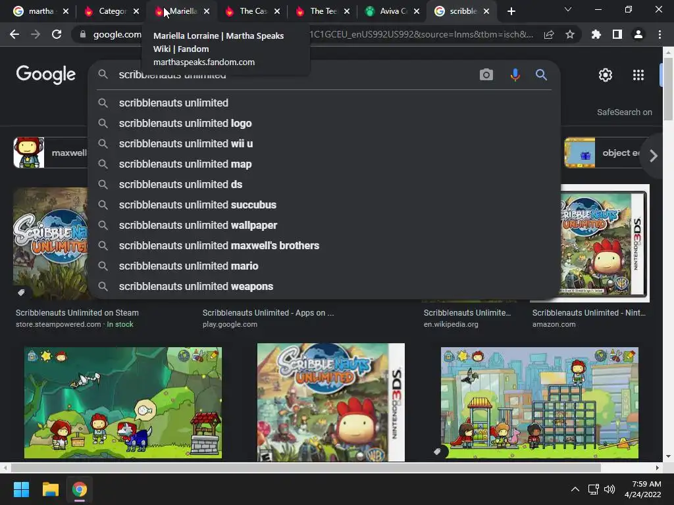Close the 'martha' tab
Viewport: 674px width, 505px height.
pos(66,11)
